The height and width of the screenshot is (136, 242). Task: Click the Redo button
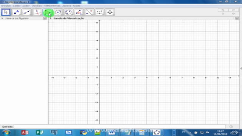234,10
